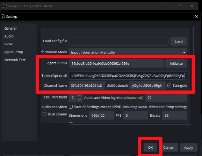Open the Audio settings section
Viewport: 202px width, 156px height.
click(9, 36)
